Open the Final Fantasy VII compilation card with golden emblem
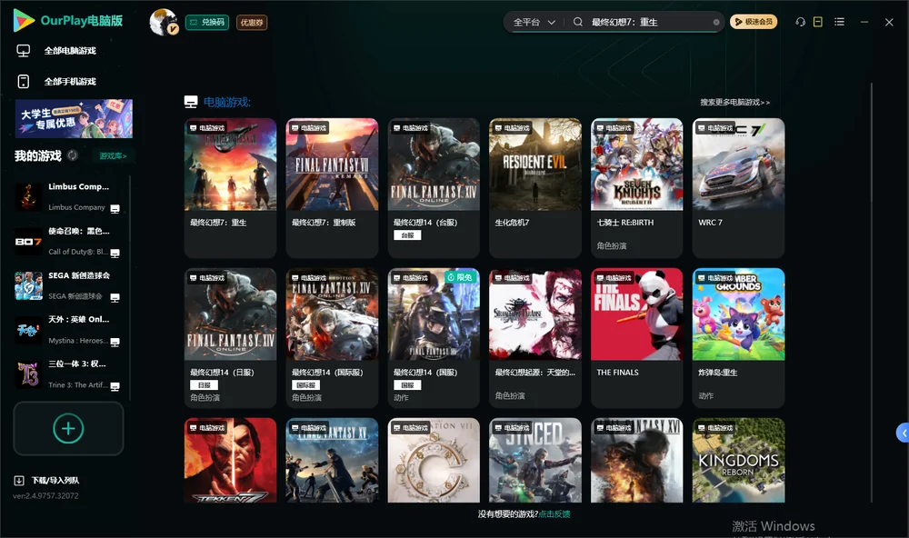Viewport: 909px width, 538px height. point(434,461)
